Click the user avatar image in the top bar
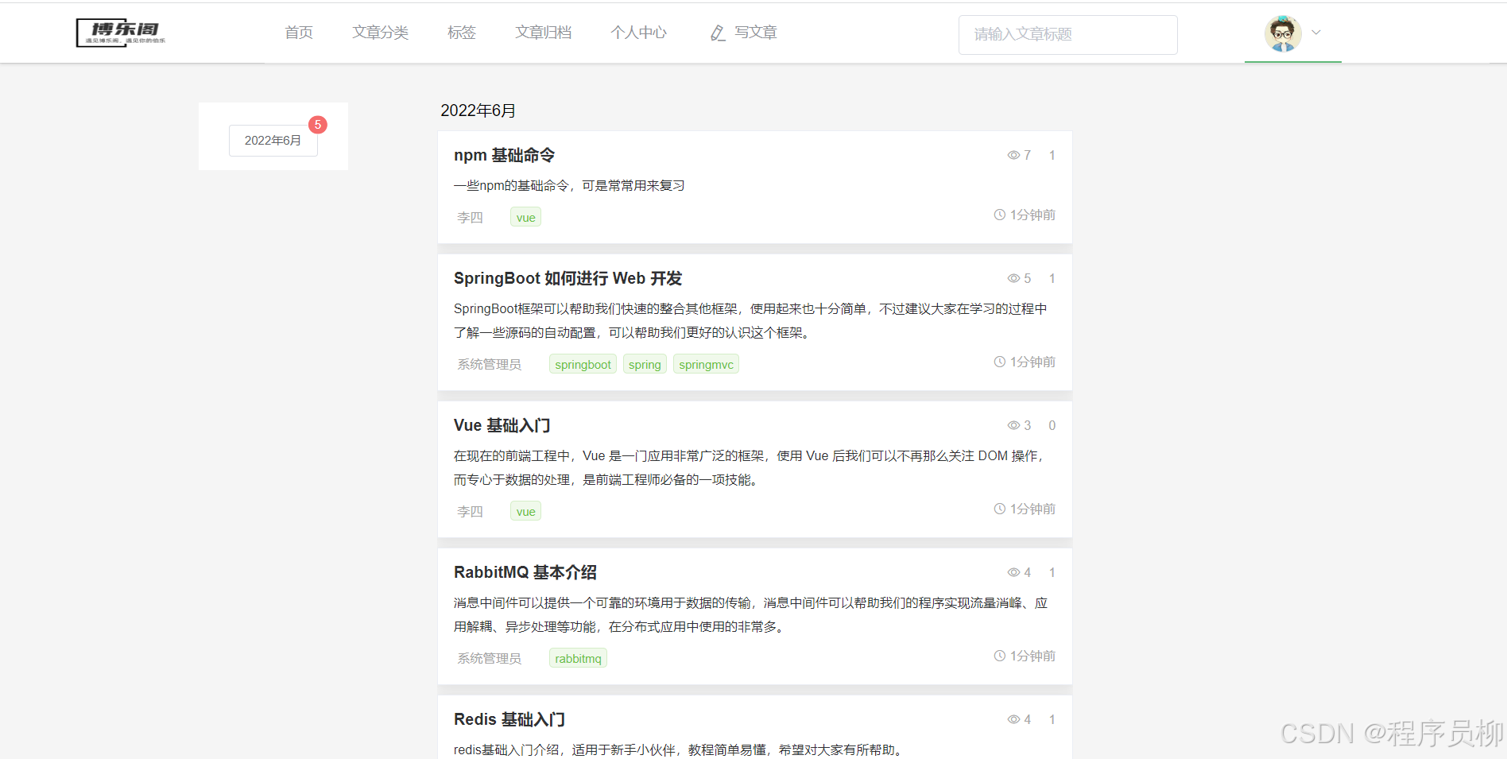The image size is (1507, 759). tap(1284, 33)
